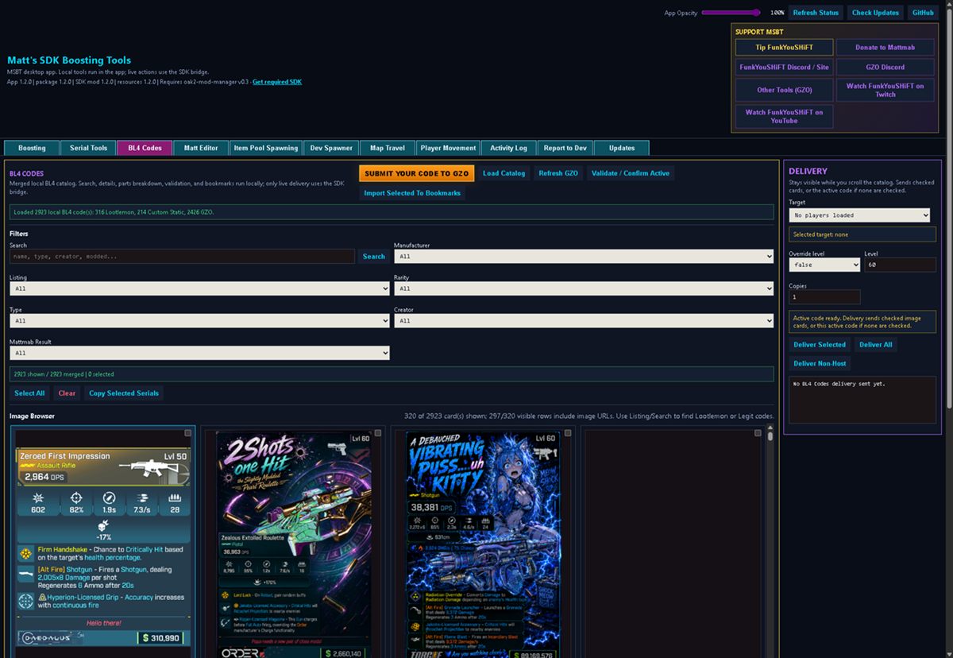Click 'No BL4 Codes delivery sent yet.' log
953x658 pixels.
[862, 401]
